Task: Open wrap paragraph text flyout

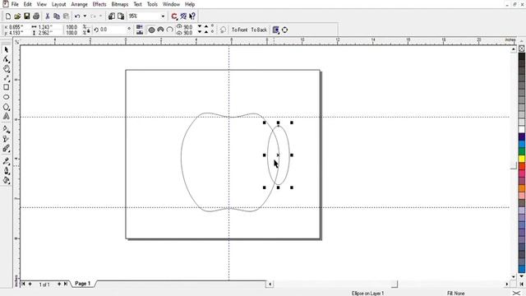Action: tap(276, 30)
